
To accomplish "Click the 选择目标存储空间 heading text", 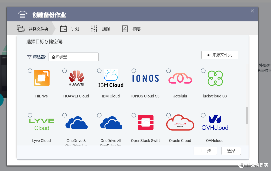I will (x=45, y=42).
